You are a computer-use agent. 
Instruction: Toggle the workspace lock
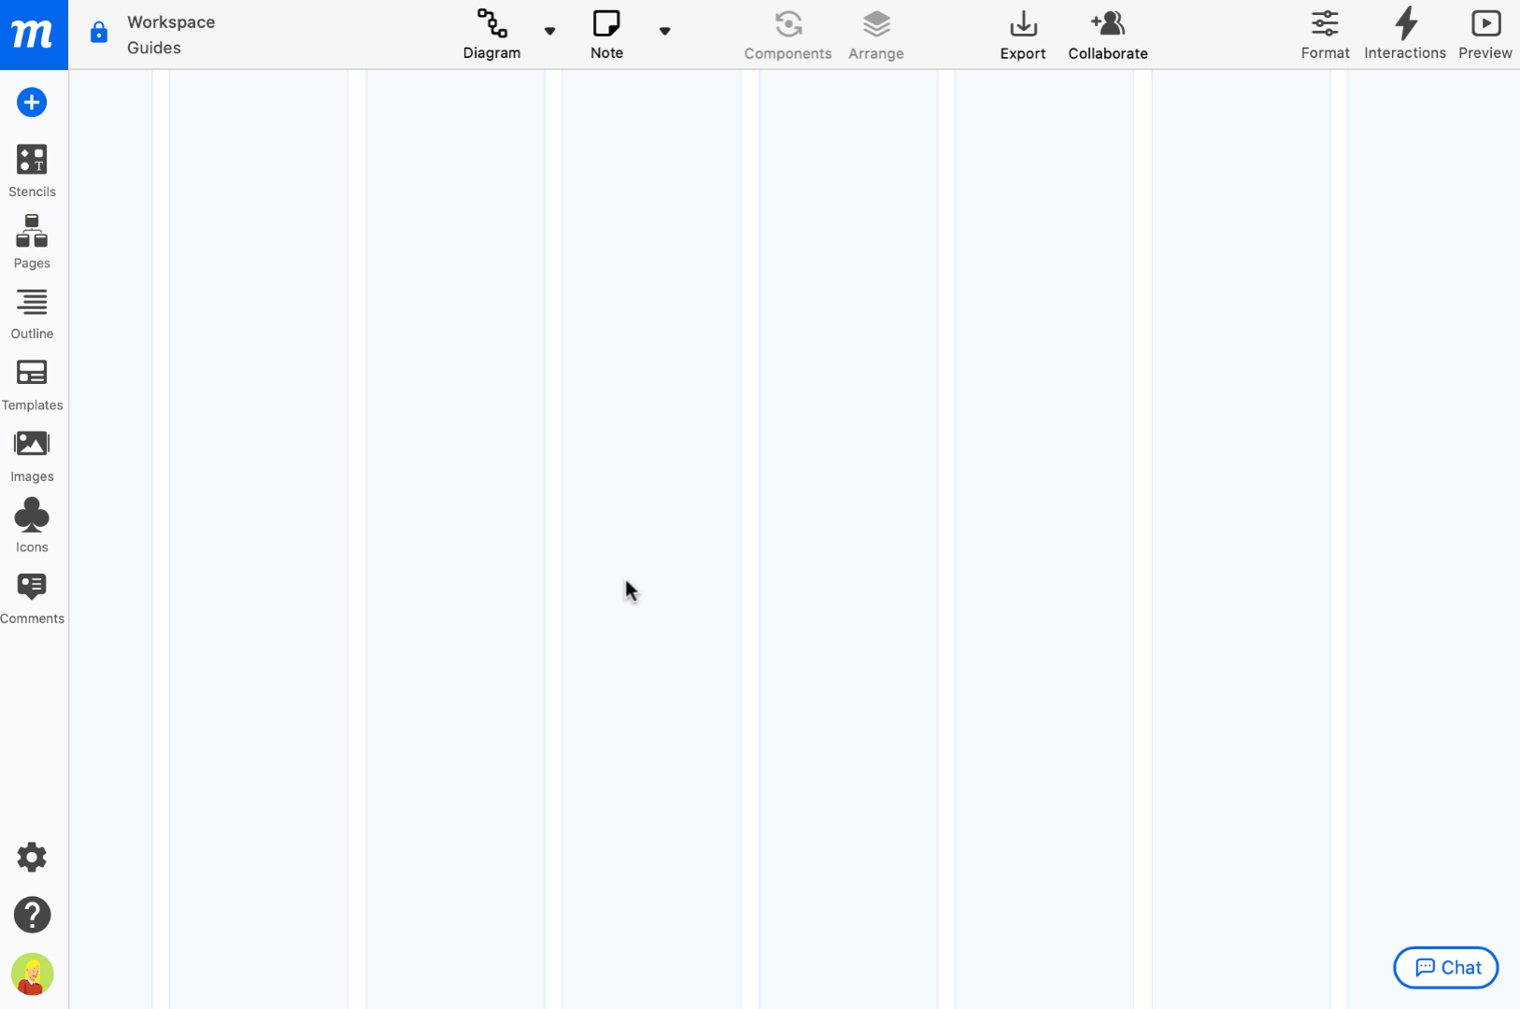coord(98,31)
